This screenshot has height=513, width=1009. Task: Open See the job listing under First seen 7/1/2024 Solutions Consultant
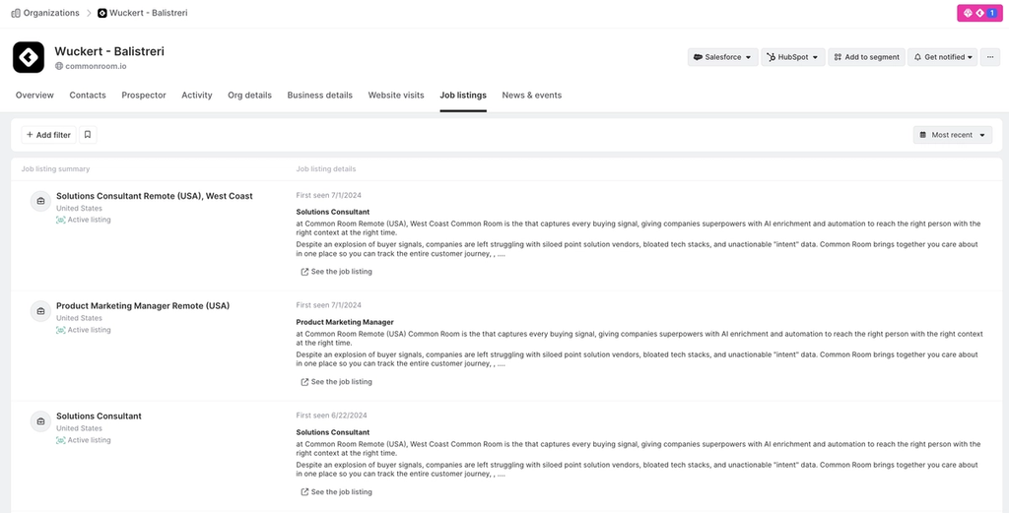pyautogui.click(x=337, y=272)
